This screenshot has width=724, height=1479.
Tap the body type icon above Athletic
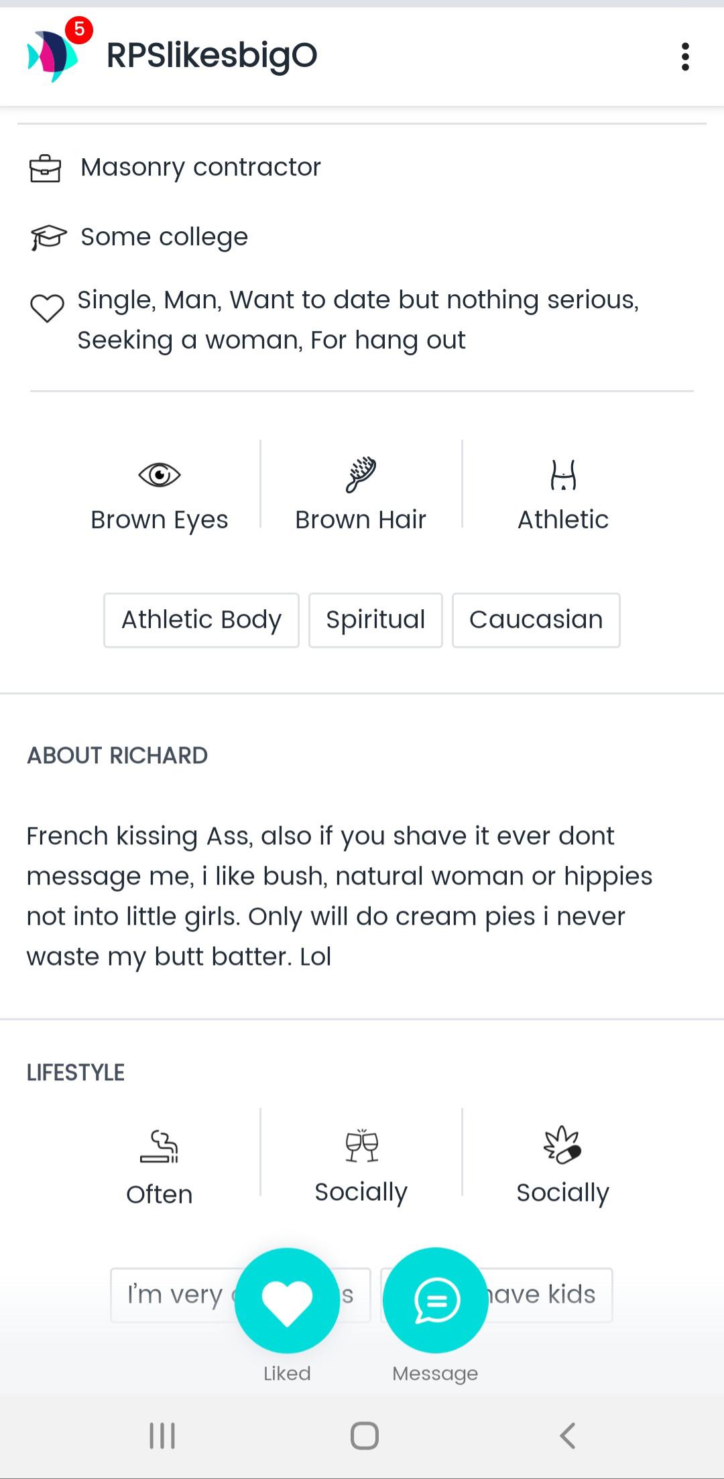coord(563,475)
